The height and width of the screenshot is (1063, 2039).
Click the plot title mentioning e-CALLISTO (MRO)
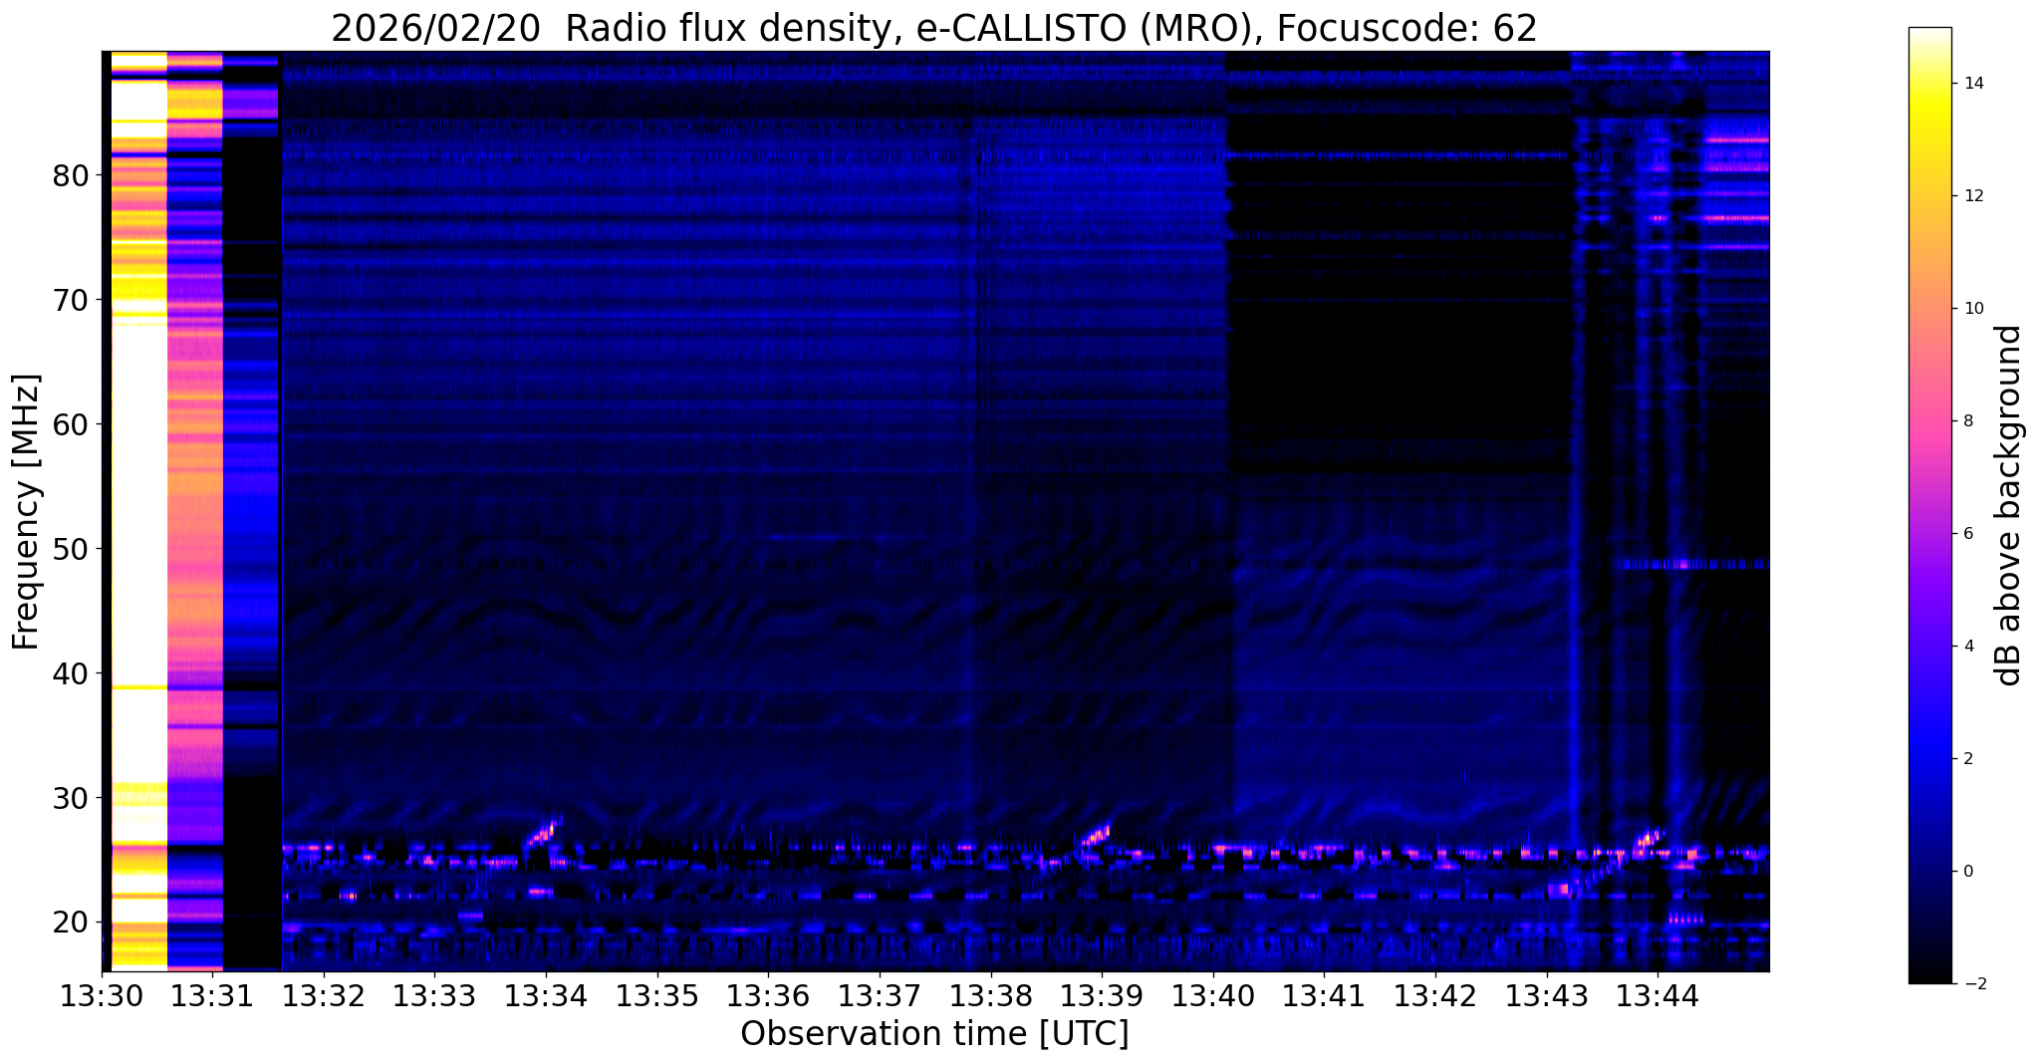[x=934, y=28]
